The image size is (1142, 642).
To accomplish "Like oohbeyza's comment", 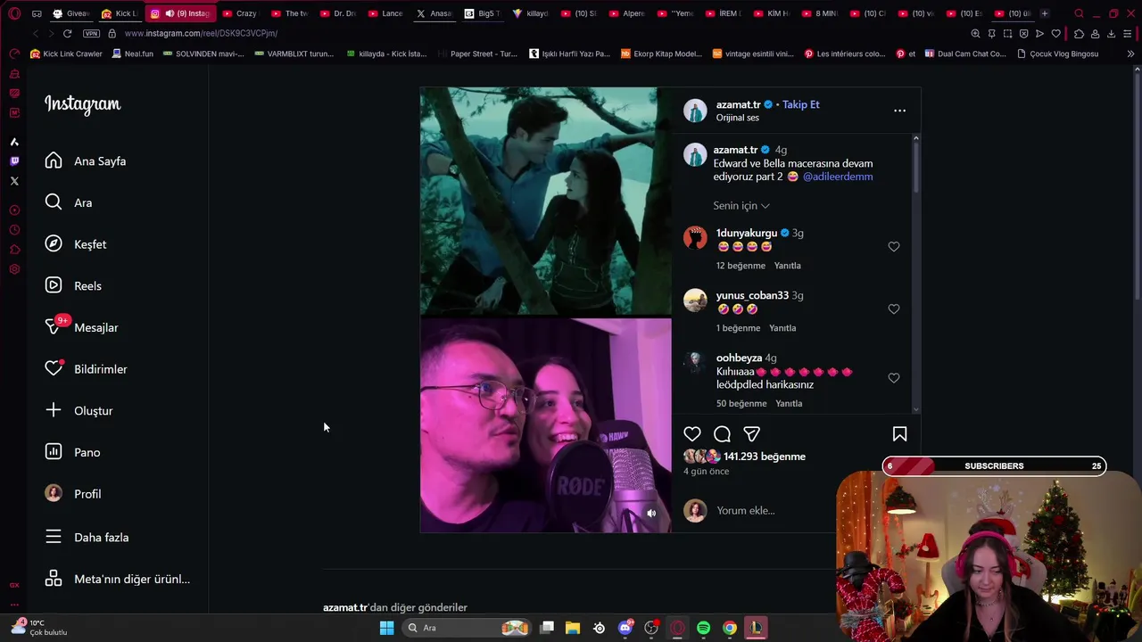I will [893, 378].
